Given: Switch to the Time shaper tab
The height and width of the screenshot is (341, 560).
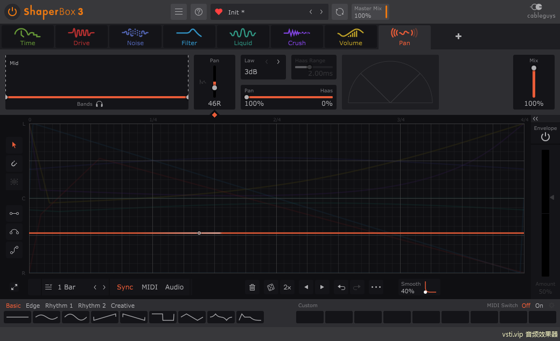Looking at the screenshot, I should pos(27,37).
